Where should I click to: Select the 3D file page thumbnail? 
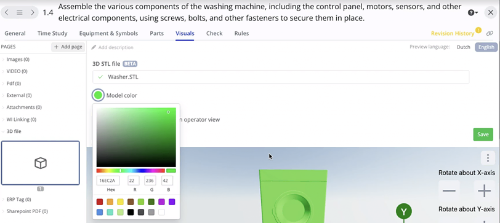point(41,163)
